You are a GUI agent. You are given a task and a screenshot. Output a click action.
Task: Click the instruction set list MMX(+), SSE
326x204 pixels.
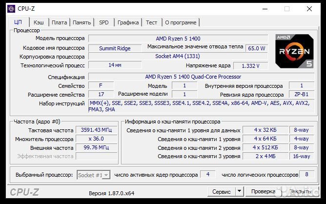201,106
